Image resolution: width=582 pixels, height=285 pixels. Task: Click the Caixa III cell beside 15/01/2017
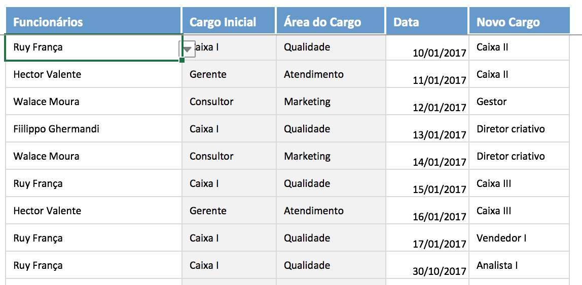coord(519,184)
